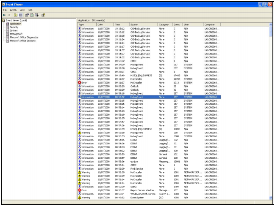The height and width of the screenshot is (206, 275).
Task: Click the Application log icon in the tree
Action: point(7,24)
